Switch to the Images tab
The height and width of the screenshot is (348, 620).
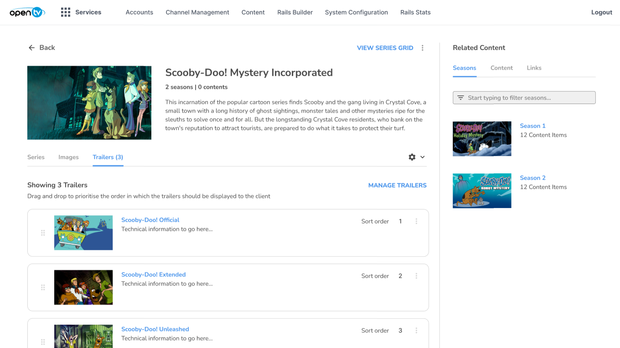(68, 157)
